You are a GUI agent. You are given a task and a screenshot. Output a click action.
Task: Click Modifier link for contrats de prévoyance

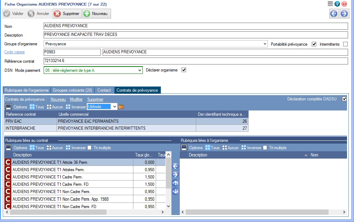pyautogui.click(x=76, y=99)
